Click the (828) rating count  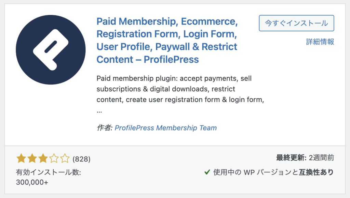point(81,159)
